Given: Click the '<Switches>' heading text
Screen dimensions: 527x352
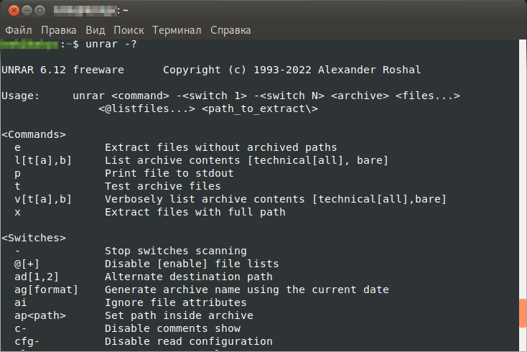Looking at the screenshot, I should pos(34,238).
